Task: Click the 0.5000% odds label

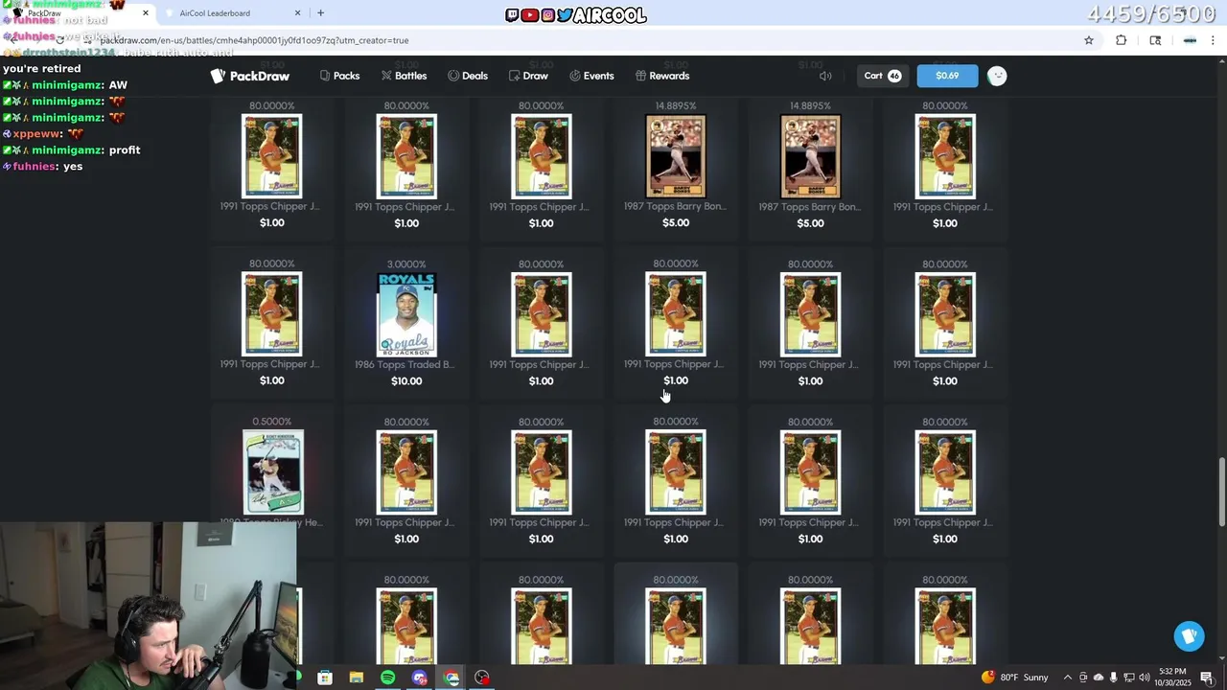Action: tap(272, 422)
